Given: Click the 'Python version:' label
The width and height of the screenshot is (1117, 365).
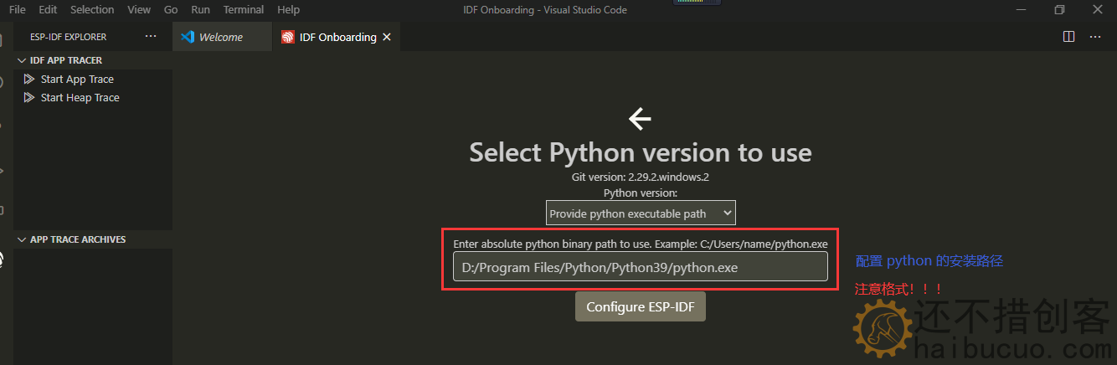Looking at the screenshot, I should (x=641, y=193).
